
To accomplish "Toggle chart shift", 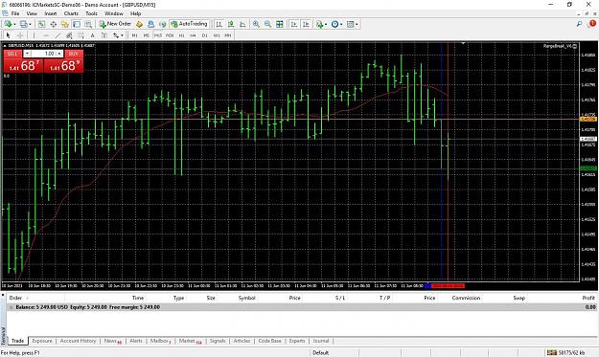I will point(306,24).
